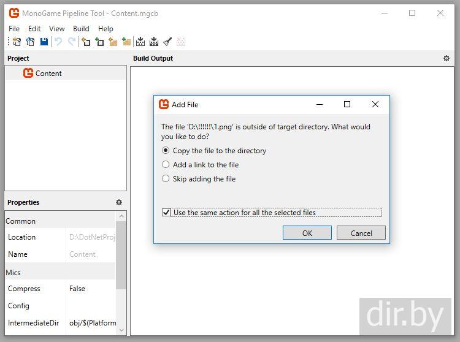Open the File menu
The image size is (460, 342).
pyautogui.click(x=14, y=29)
